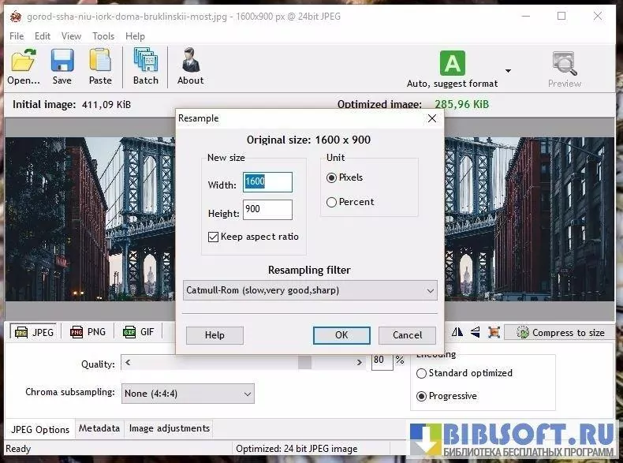Screen dimensions: 623x463
Task: Click the Compress to size button
Action: pos(560,333)
